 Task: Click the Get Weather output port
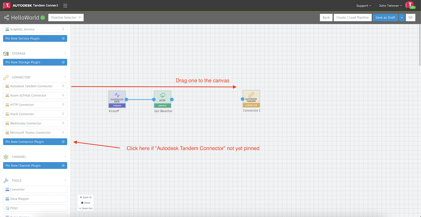(172, 99)
